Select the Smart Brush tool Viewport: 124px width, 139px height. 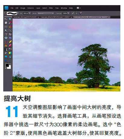click(10, 49)
